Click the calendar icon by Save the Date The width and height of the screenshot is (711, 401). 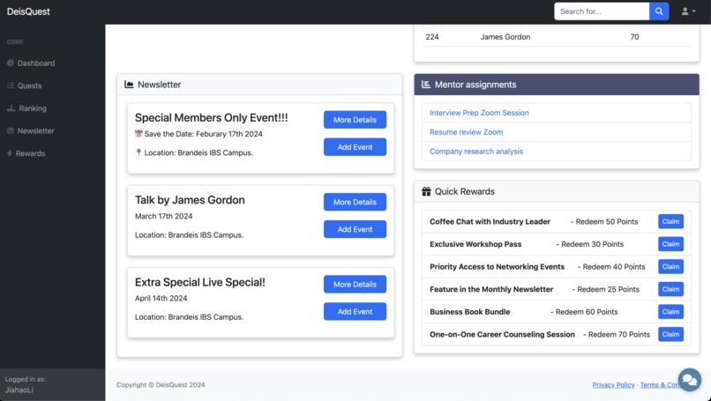click(x=138, y=134)
